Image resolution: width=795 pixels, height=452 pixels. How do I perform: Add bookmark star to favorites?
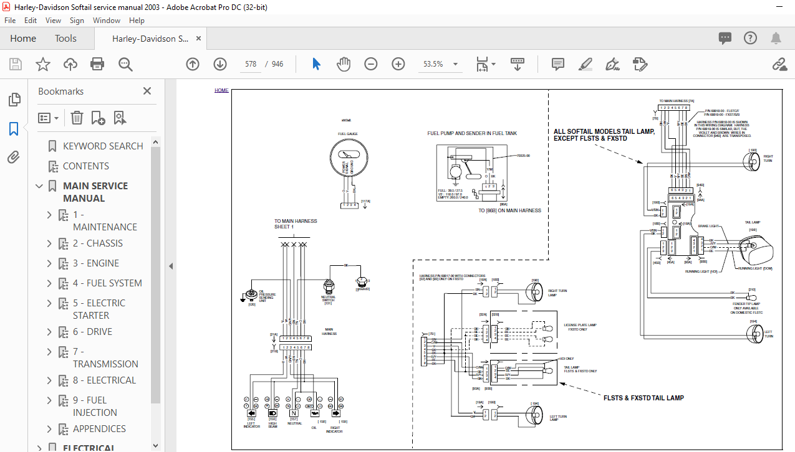[42, 64]
